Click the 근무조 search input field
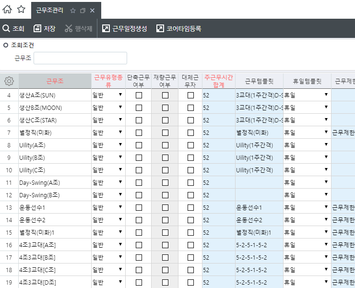The width and height of the screenshot is (355, 288). pos(80,58)
